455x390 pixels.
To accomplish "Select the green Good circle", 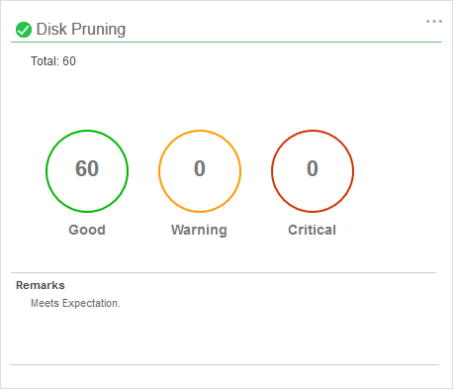I will tap(87, 171).
